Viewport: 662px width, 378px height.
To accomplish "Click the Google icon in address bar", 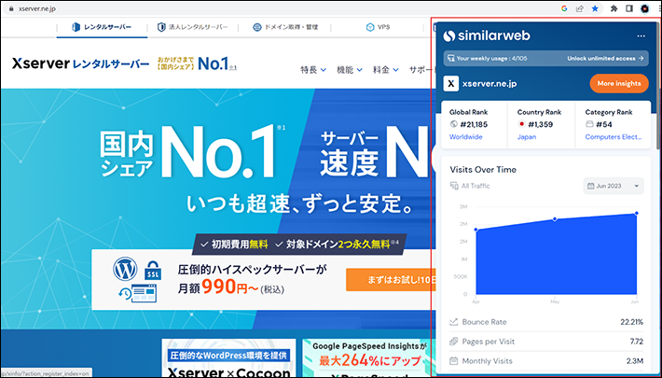I will [x=564, y=8].
